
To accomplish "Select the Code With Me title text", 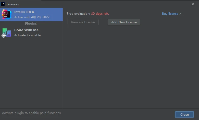I will (26, 30).
